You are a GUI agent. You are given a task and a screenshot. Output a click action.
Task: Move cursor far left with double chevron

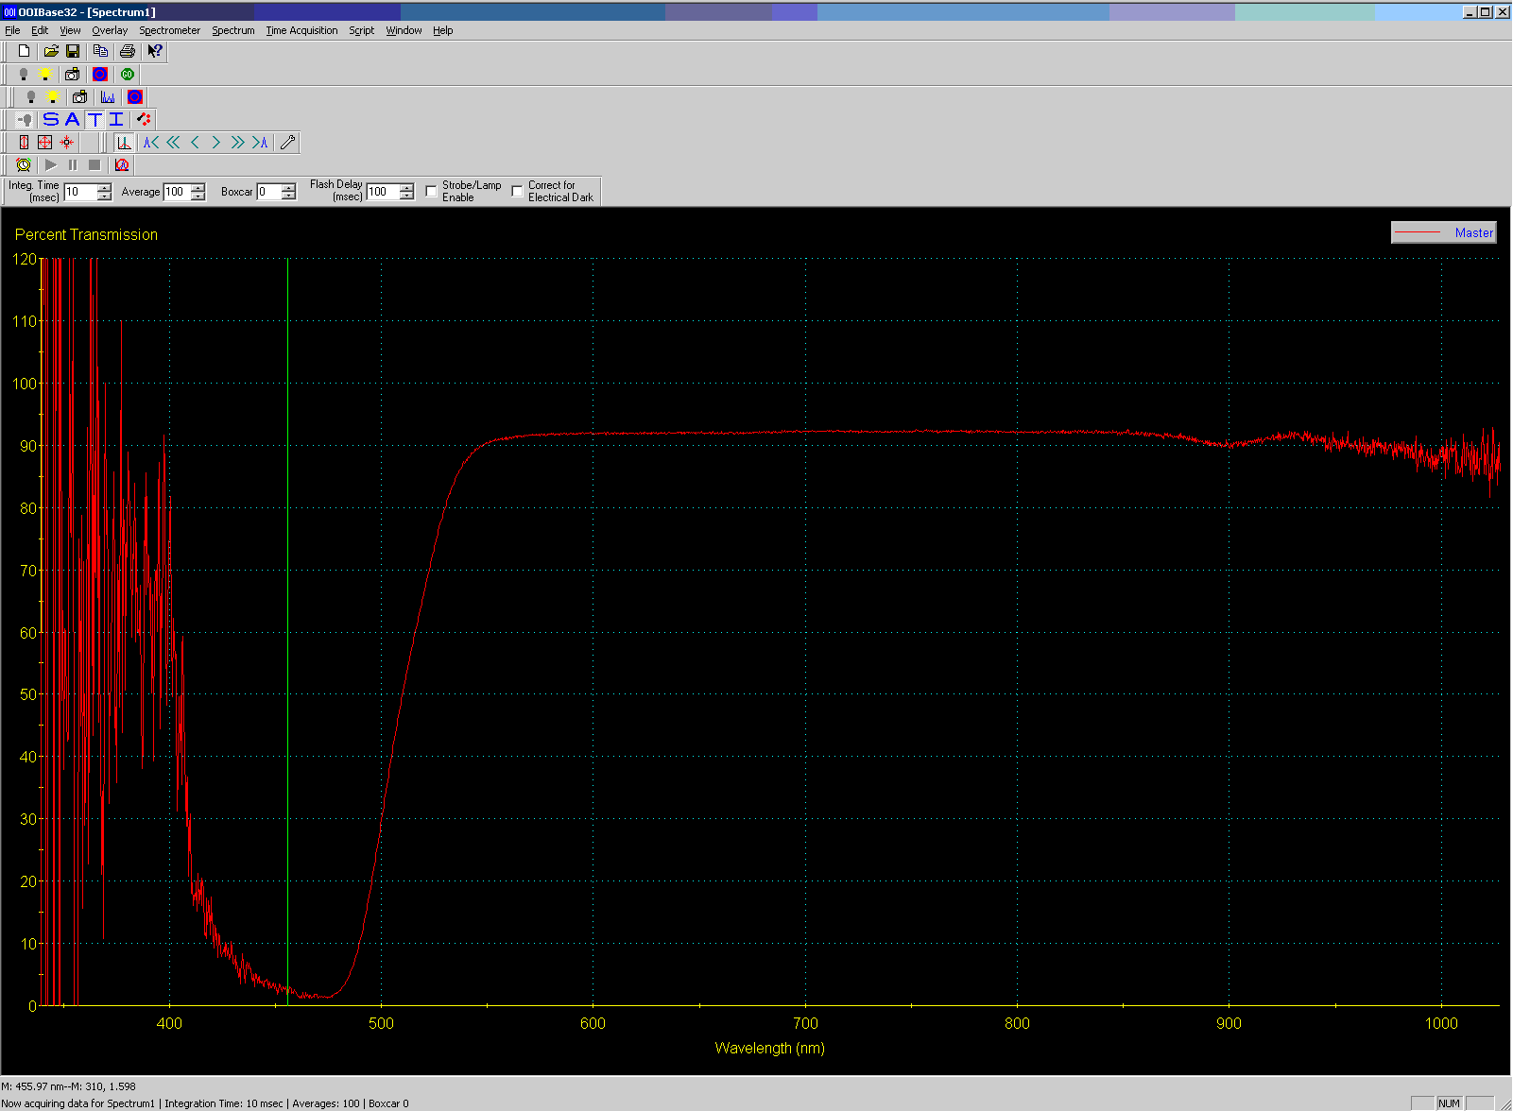point(173,142)
